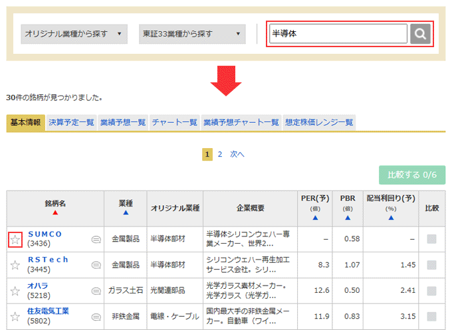Check the 比較 box for 住友電気工業
This screenshot has width=452, height=330.
click(431, 317)
